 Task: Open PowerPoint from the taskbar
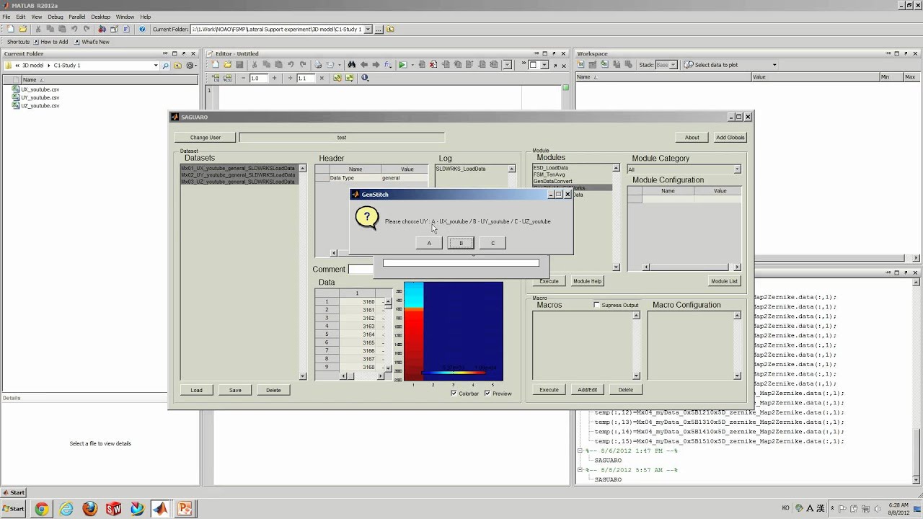click(x=185, y=509)
